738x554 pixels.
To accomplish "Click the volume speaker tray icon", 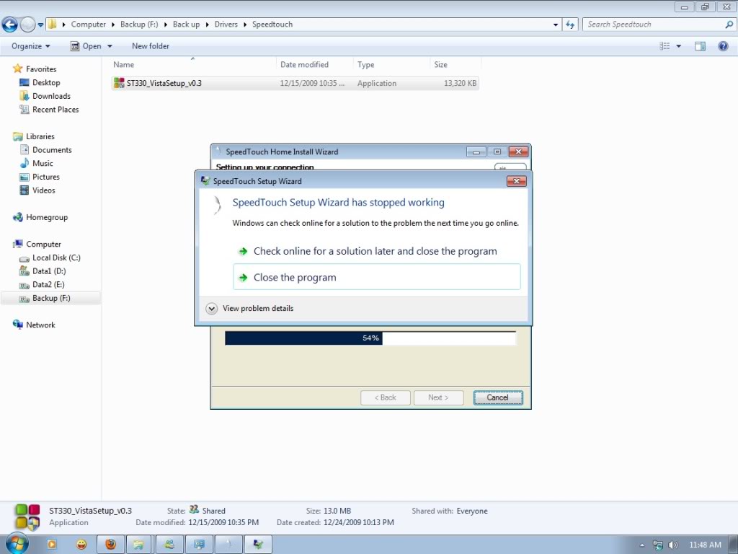I will click(x=672, y=545).
